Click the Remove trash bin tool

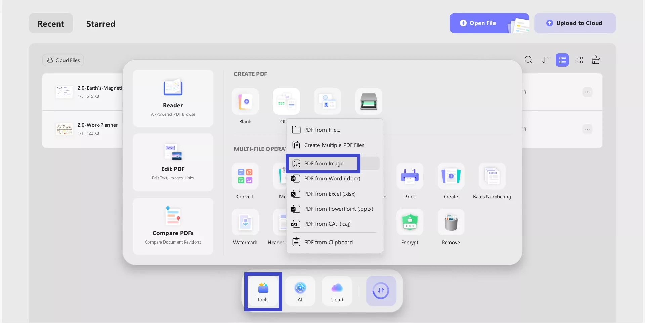pyautogui.click(x=451, y=222)
